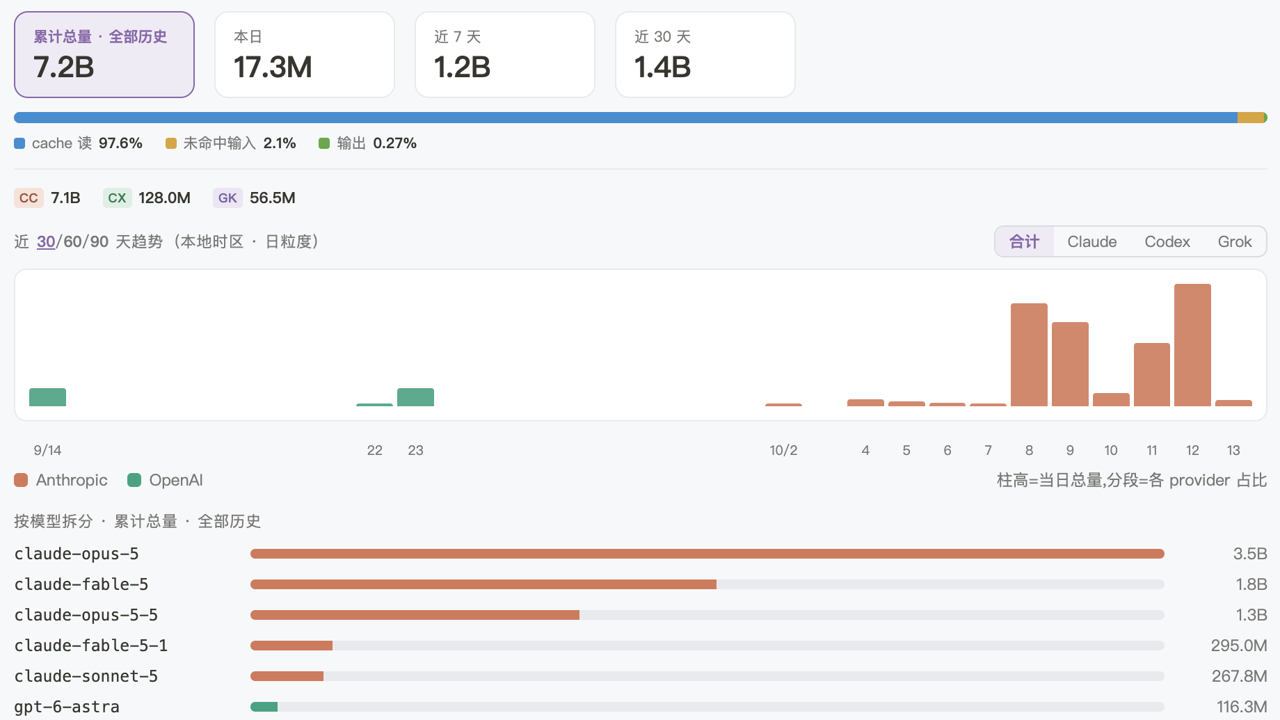Click the bar for day 12
The height and width of the screenshot is (720, 1280).
click(1192, 345)
